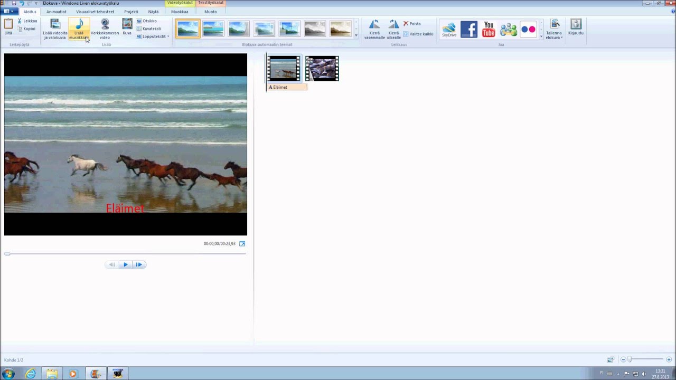Viewport: 676px width, 380px height.
Task: Step back to the previous frame
Action: (x=111, y=264)
